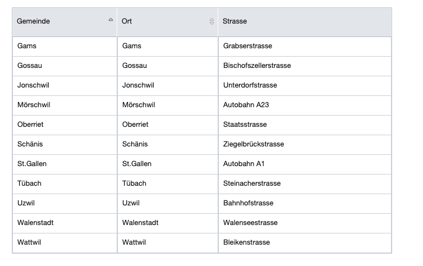Screen dimensions: 423x266
Task: Click Jonschwil in the Gemeinde column
Action: coord(33,85)
